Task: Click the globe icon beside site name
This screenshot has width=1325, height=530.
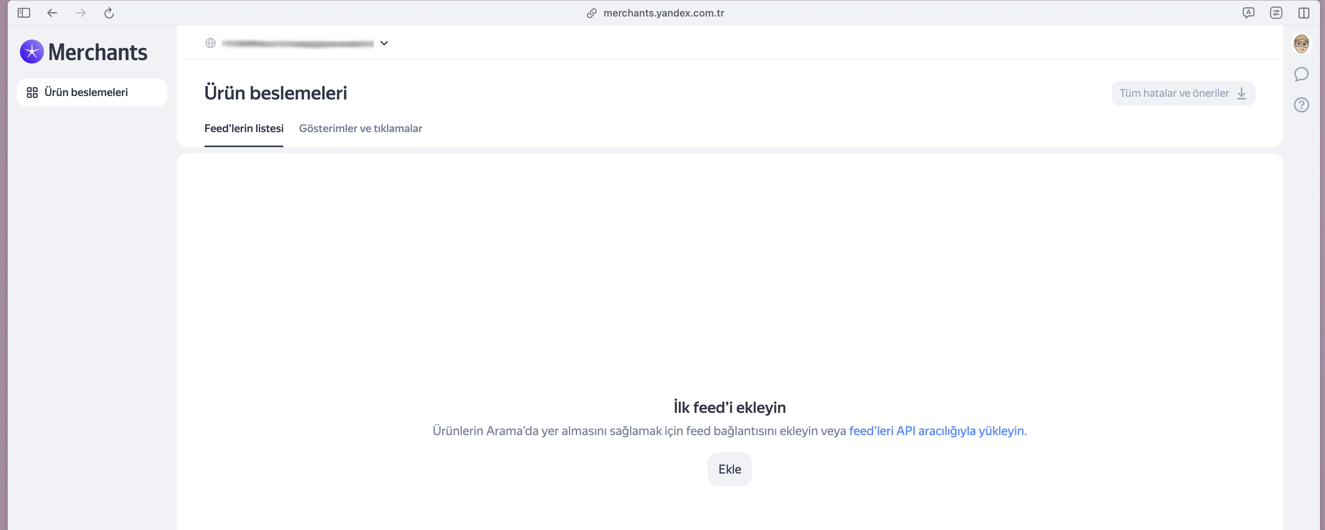Action: click(211, 43)
